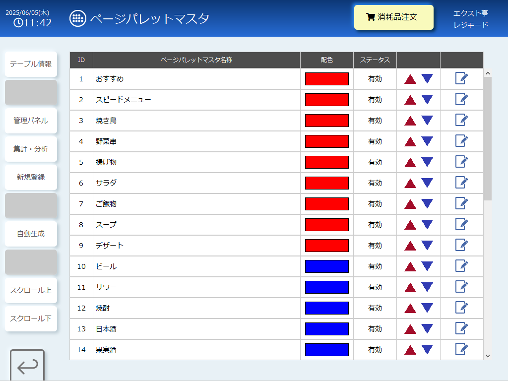The width and height of the screenshot is (508, 381).
Task: Move サラダ row up one position
Action: [x=410, y=183]
